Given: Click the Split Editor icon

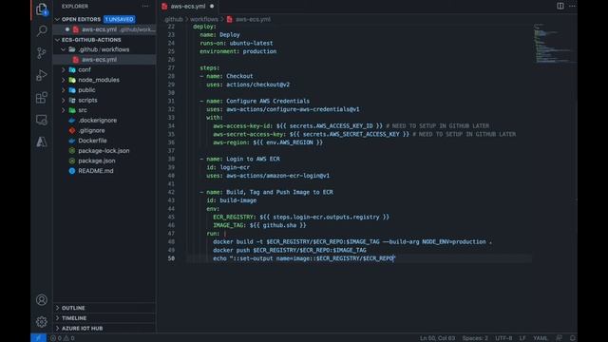Looking at the screenshot, I should pos(560,6).
